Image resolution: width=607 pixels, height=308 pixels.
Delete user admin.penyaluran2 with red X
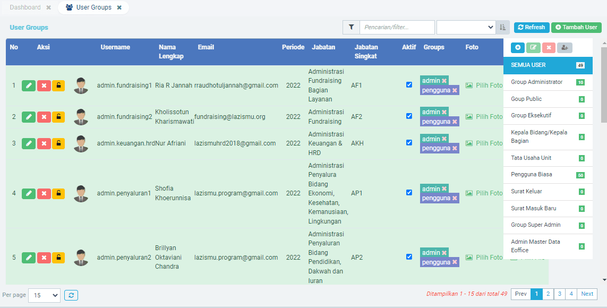[44, 258]
